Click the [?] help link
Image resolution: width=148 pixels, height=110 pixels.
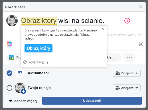140,35
